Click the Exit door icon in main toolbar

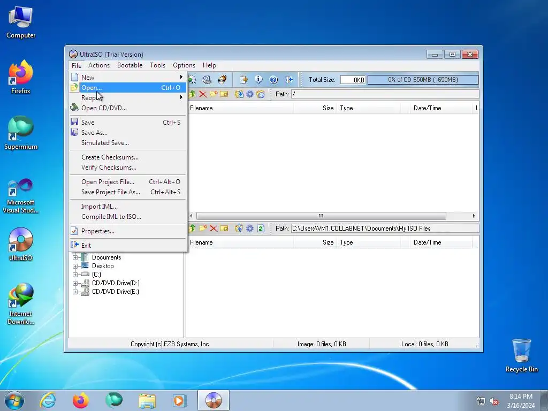coord(288,80)
